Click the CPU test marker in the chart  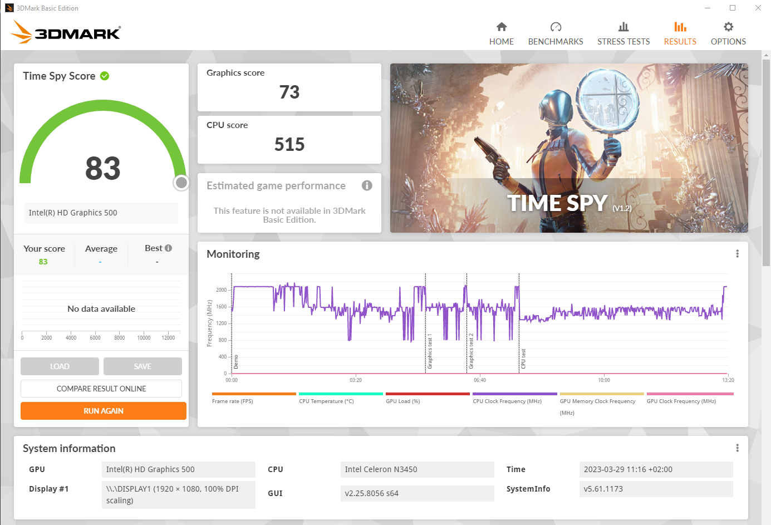pos(523,359)
